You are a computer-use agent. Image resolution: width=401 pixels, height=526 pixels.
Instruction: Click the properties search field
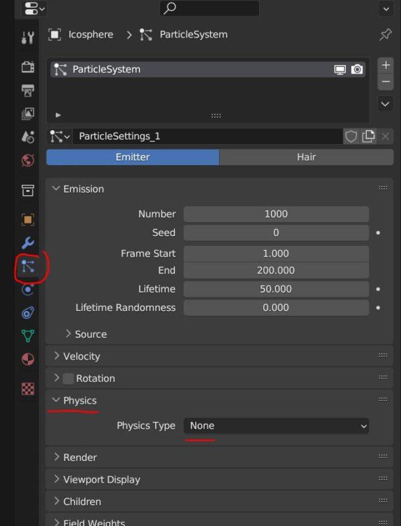tap(209, 9)
